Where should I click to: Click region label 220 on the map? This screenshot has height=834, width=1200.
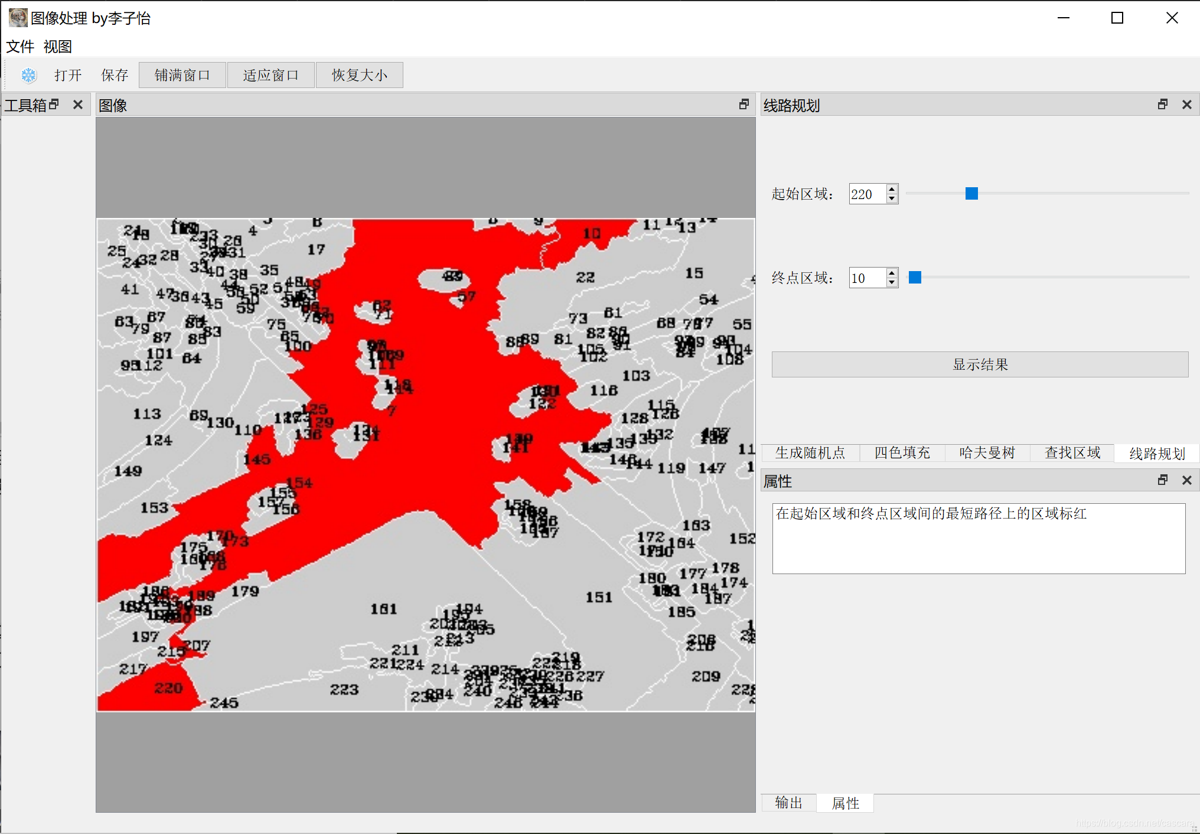pos(169,688)
